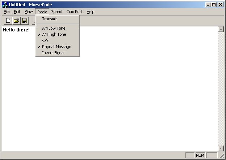Screen dimensions: 226x160
Task: Enable the Invert Signal option
Action: pos(53,53)
